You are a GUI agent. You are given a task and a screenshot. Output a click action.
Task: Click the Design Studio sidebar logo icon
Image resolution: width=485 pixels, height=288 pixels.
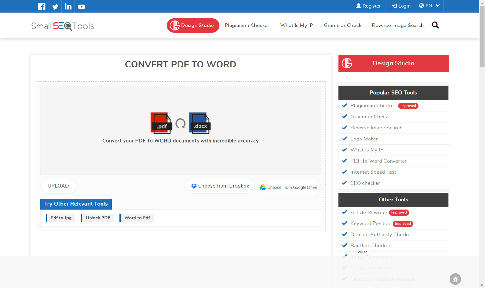pyautogui.click(x=347, y=63)
